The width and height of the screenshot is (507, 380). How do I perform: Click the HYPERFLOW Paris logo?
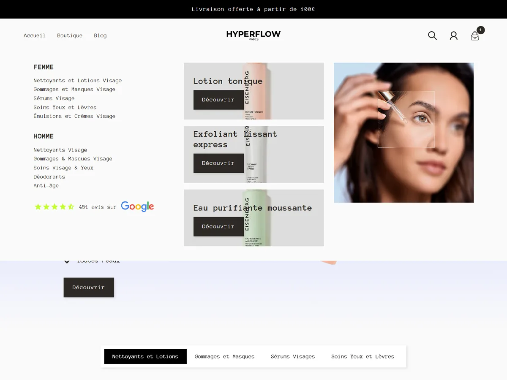pos(253,35)
